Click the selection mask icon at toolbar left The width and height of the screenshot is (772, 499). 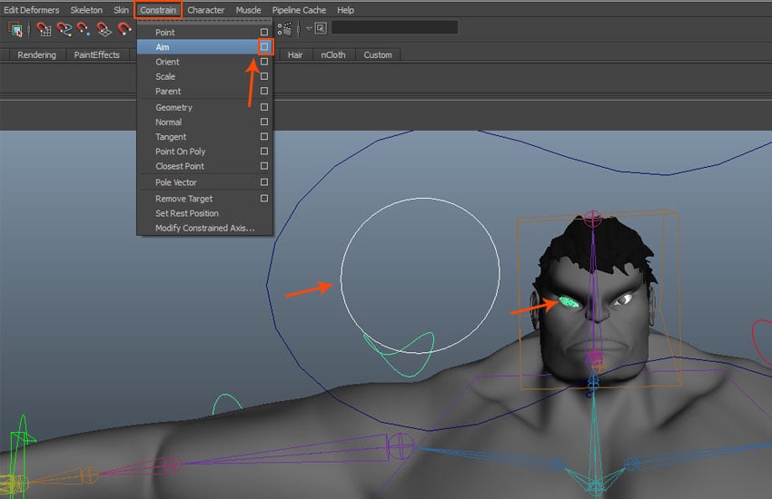click(15, 29)
